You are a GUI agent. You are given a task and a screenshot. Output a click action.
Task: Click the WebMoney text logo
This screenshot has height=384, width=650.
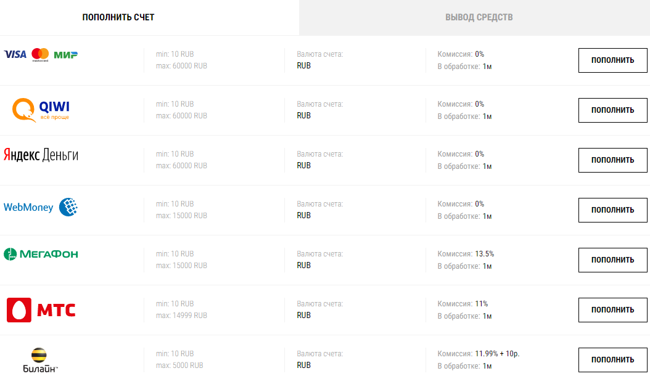pos(28,207)
